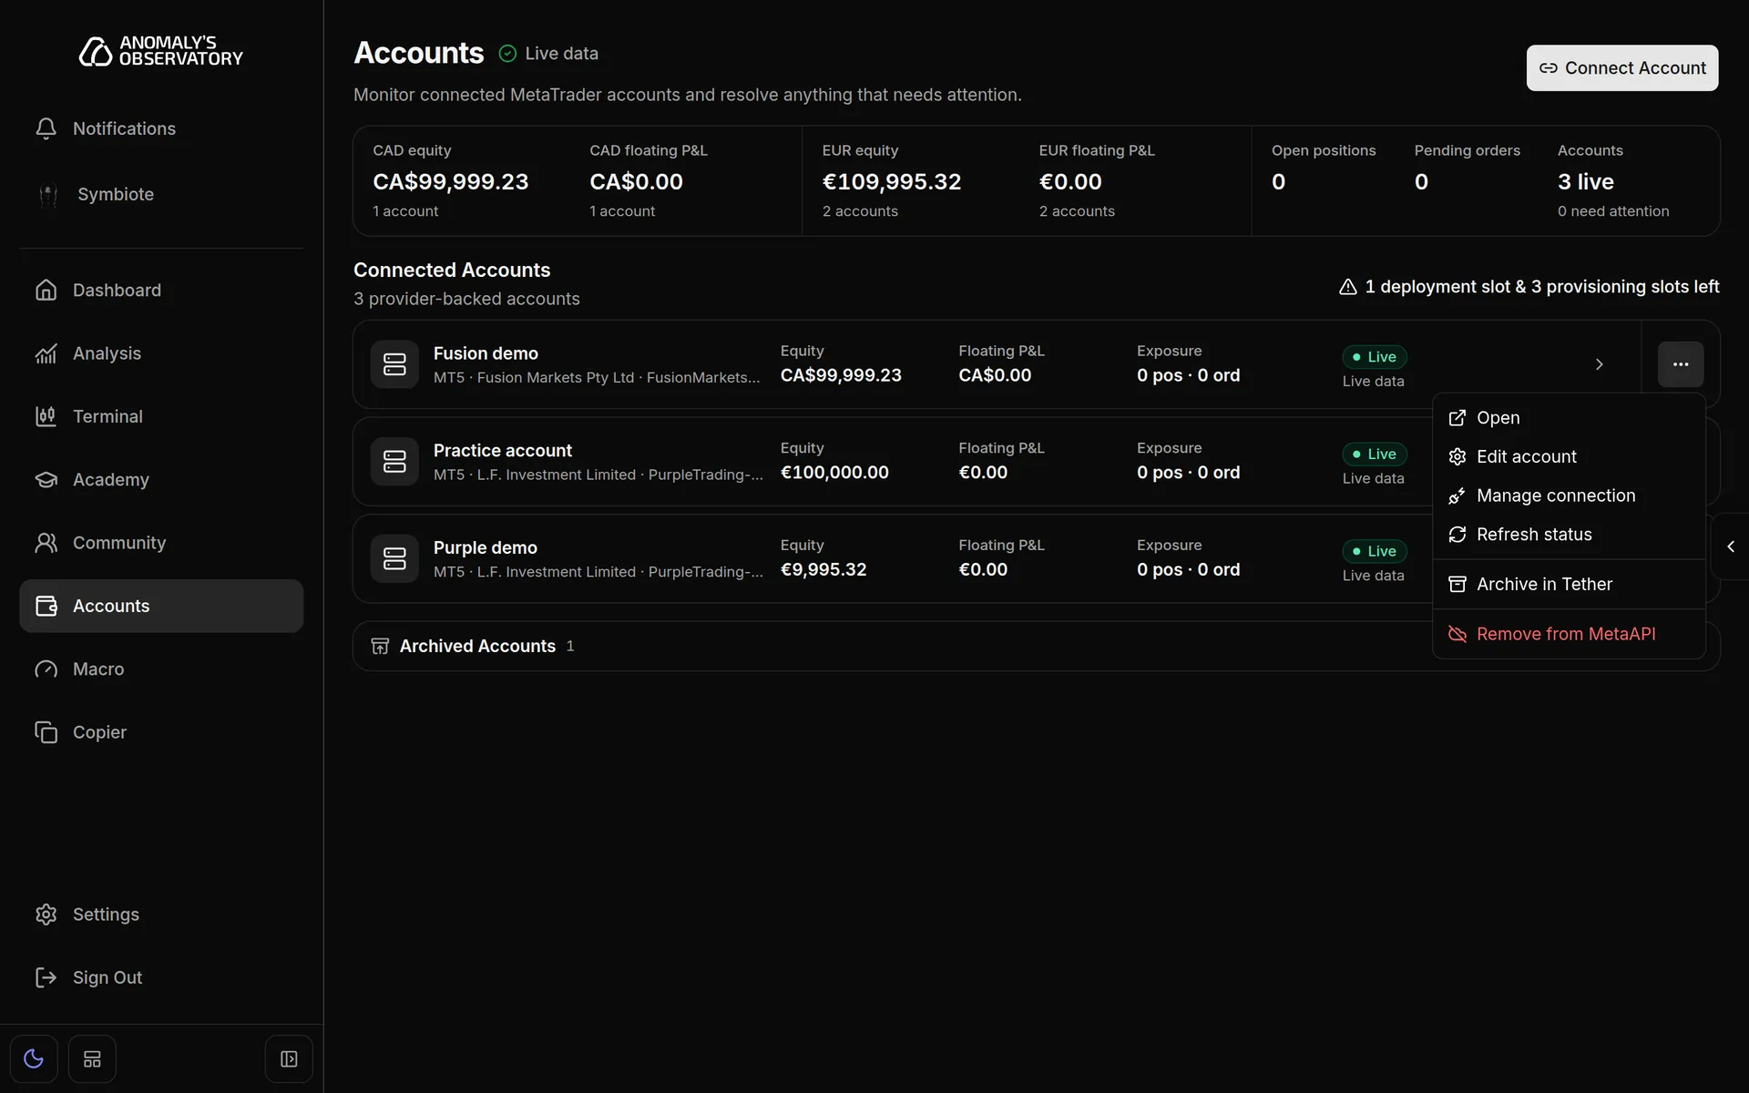This screenshot has height=1093, width=1749.
Task: Select Accounts in the sidebar
Action: click(161, 606)
